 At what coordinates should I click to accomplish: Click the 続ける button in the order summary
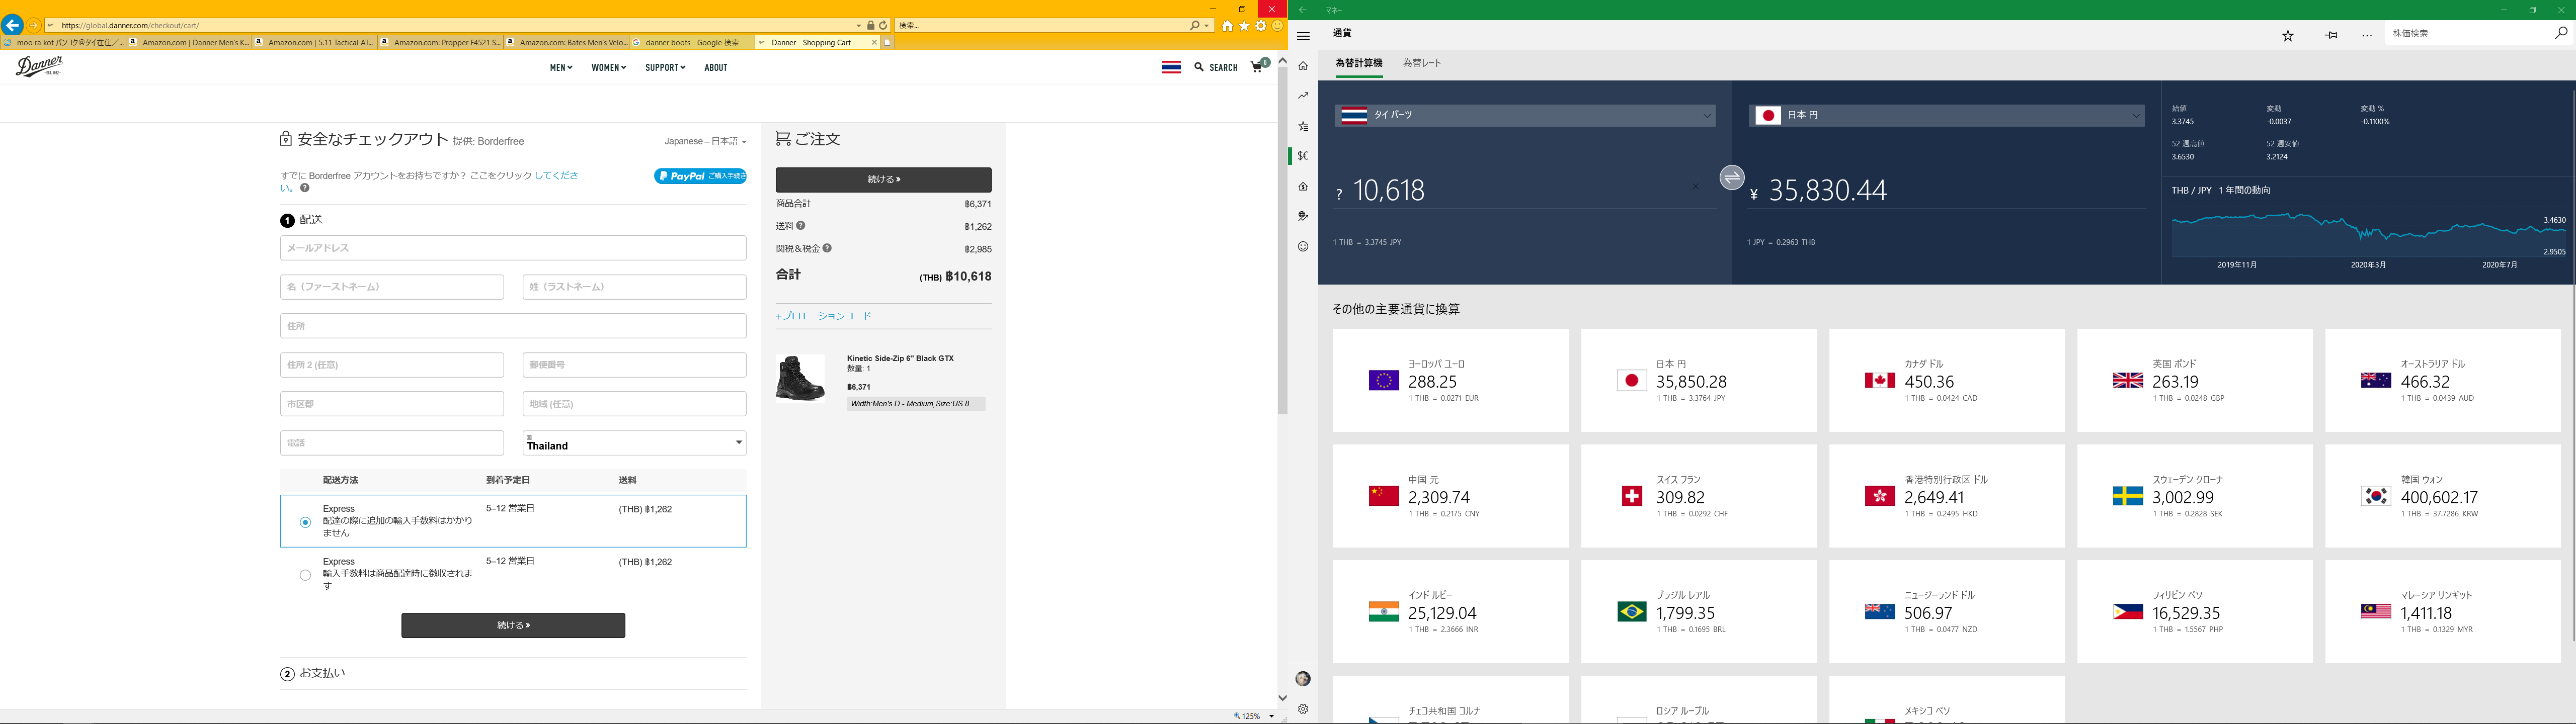click(883, 180)
